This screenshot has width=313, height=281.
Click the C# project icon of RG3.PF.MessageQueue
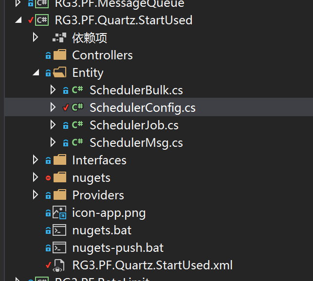point(42,3)
